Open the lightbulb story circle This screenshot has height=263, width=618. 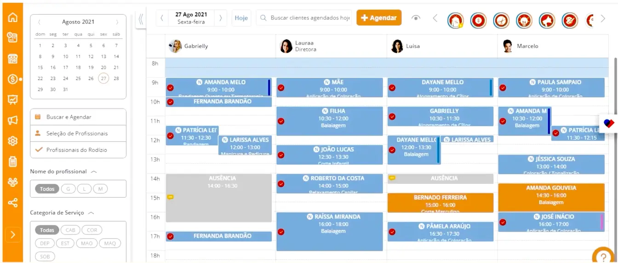(x=524, y=20)
